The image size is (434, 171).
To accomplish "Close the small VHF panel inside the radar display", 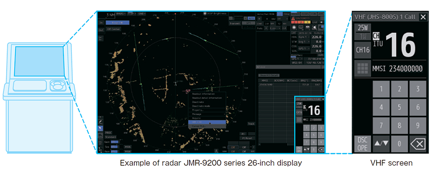I will pos(323,99).
